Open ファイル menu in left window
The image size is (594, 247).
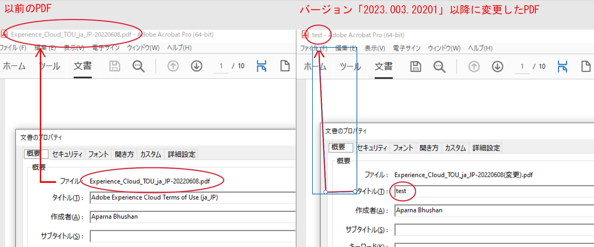click(x=13, y=48)
